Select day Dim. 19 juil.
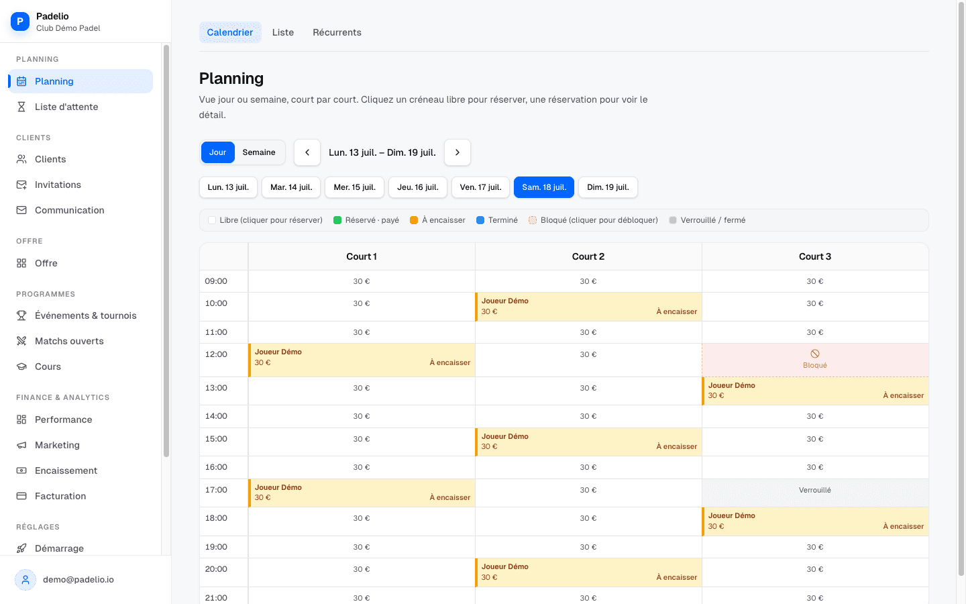966x604 pixels. tap(608, 187)
